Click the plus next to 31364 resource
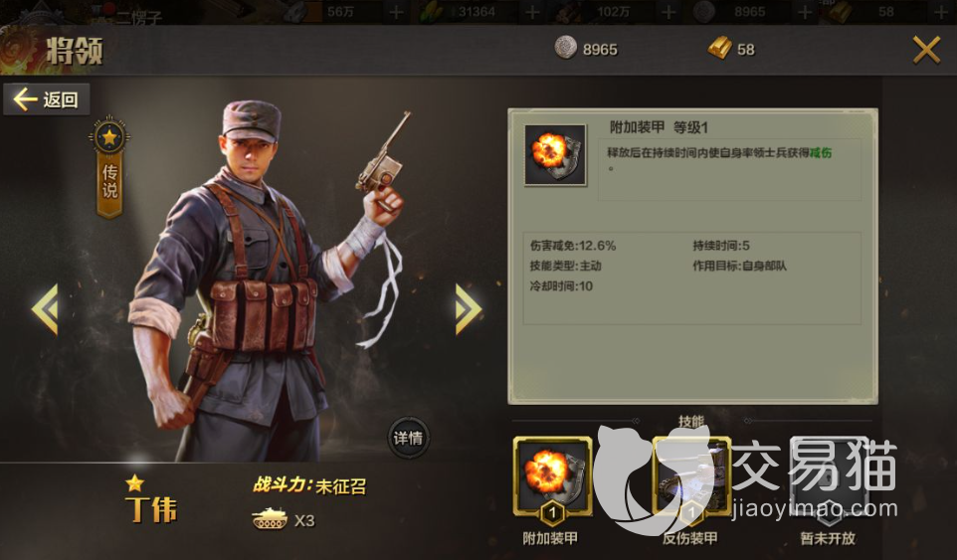 (x=532, y=12)
